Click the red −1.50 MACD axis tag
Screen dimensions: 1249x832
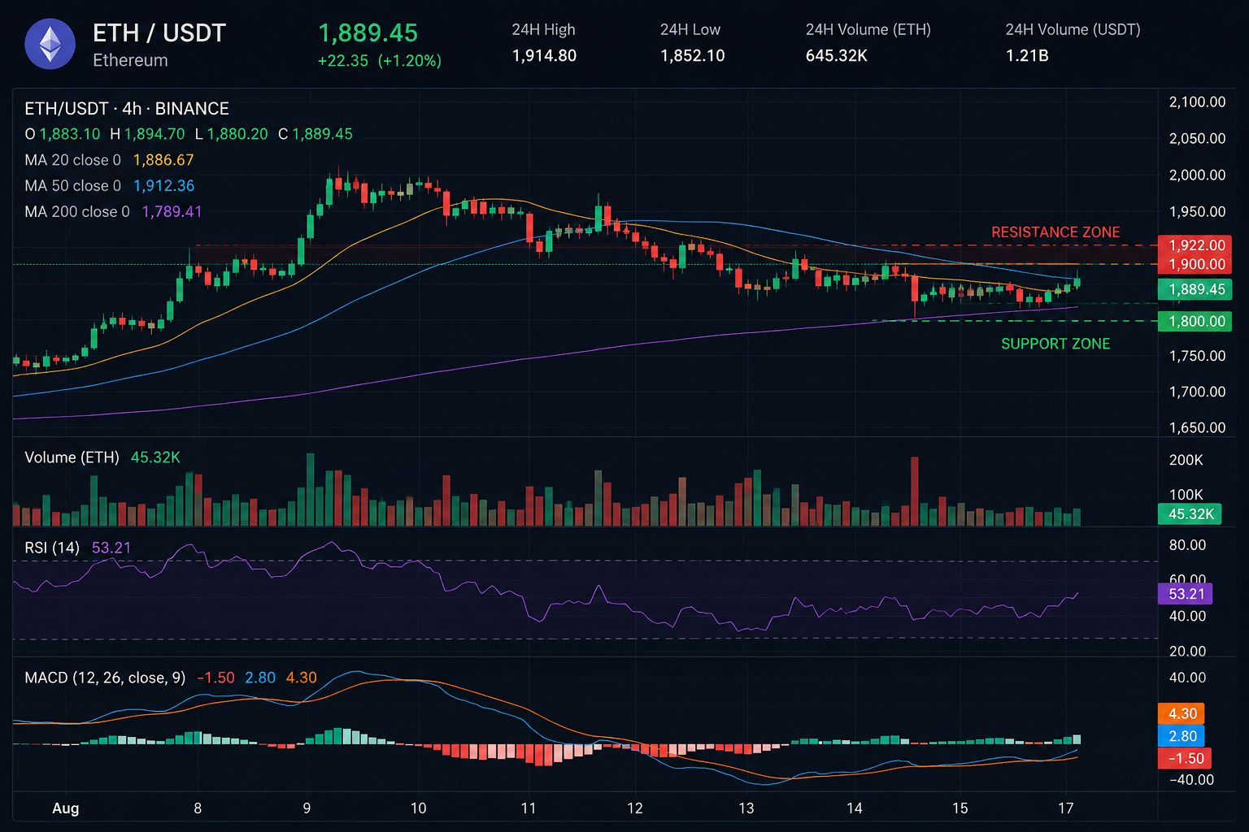pyautogui.click(x=1185, y=758)
